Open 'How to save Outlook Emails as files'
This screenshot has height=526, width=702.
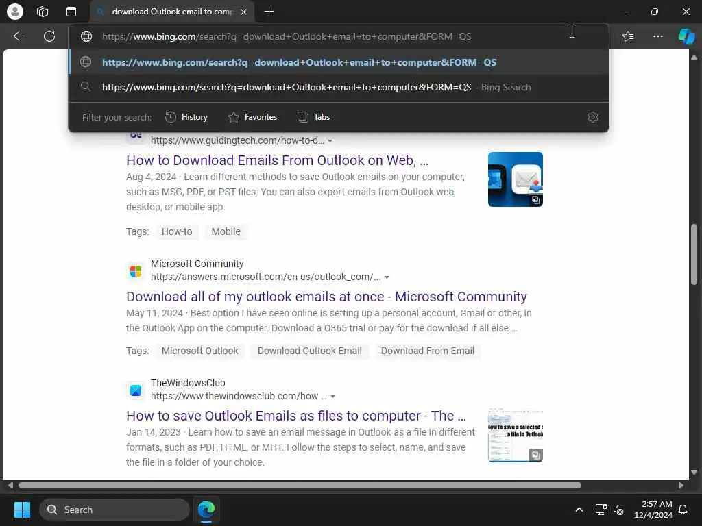click(x=296, y=416)
